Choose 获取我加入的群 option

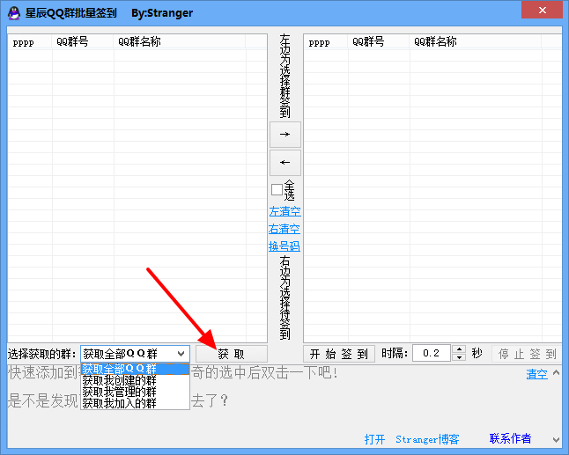[x=134, y=403]
